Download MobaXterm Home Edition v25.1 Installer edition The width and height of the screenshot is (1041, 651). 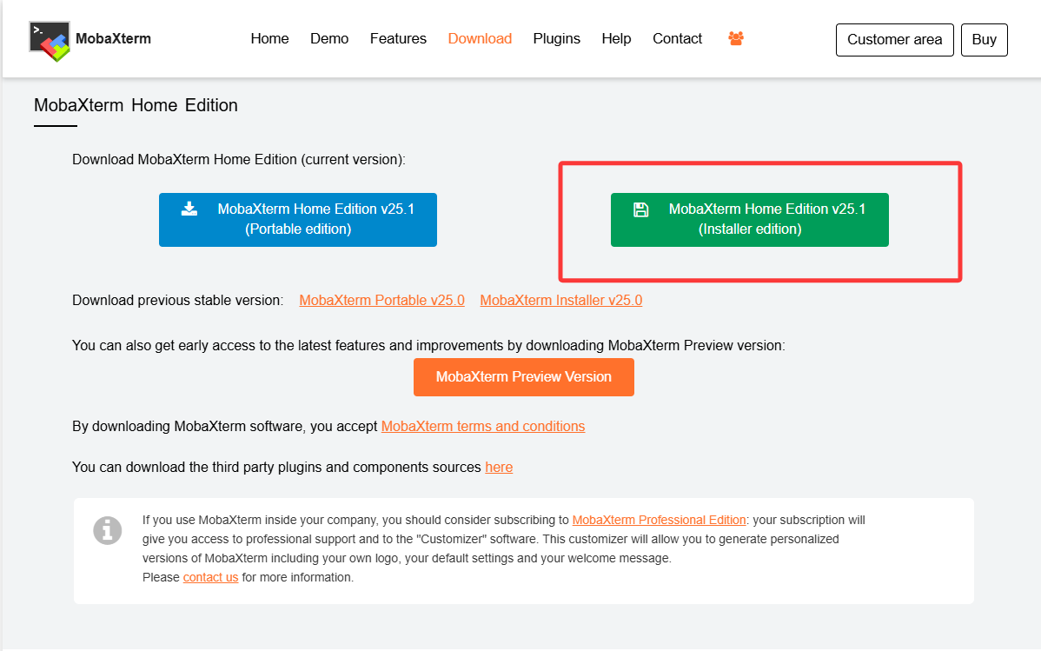click(x=750, y=220)
